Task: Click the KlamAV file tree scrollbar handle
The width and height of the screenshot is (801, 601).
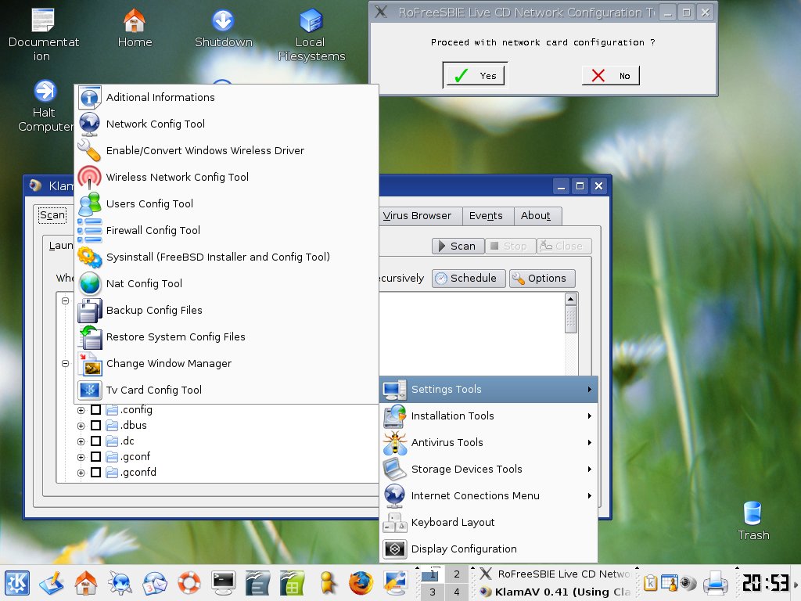Action: pos(571,318)
